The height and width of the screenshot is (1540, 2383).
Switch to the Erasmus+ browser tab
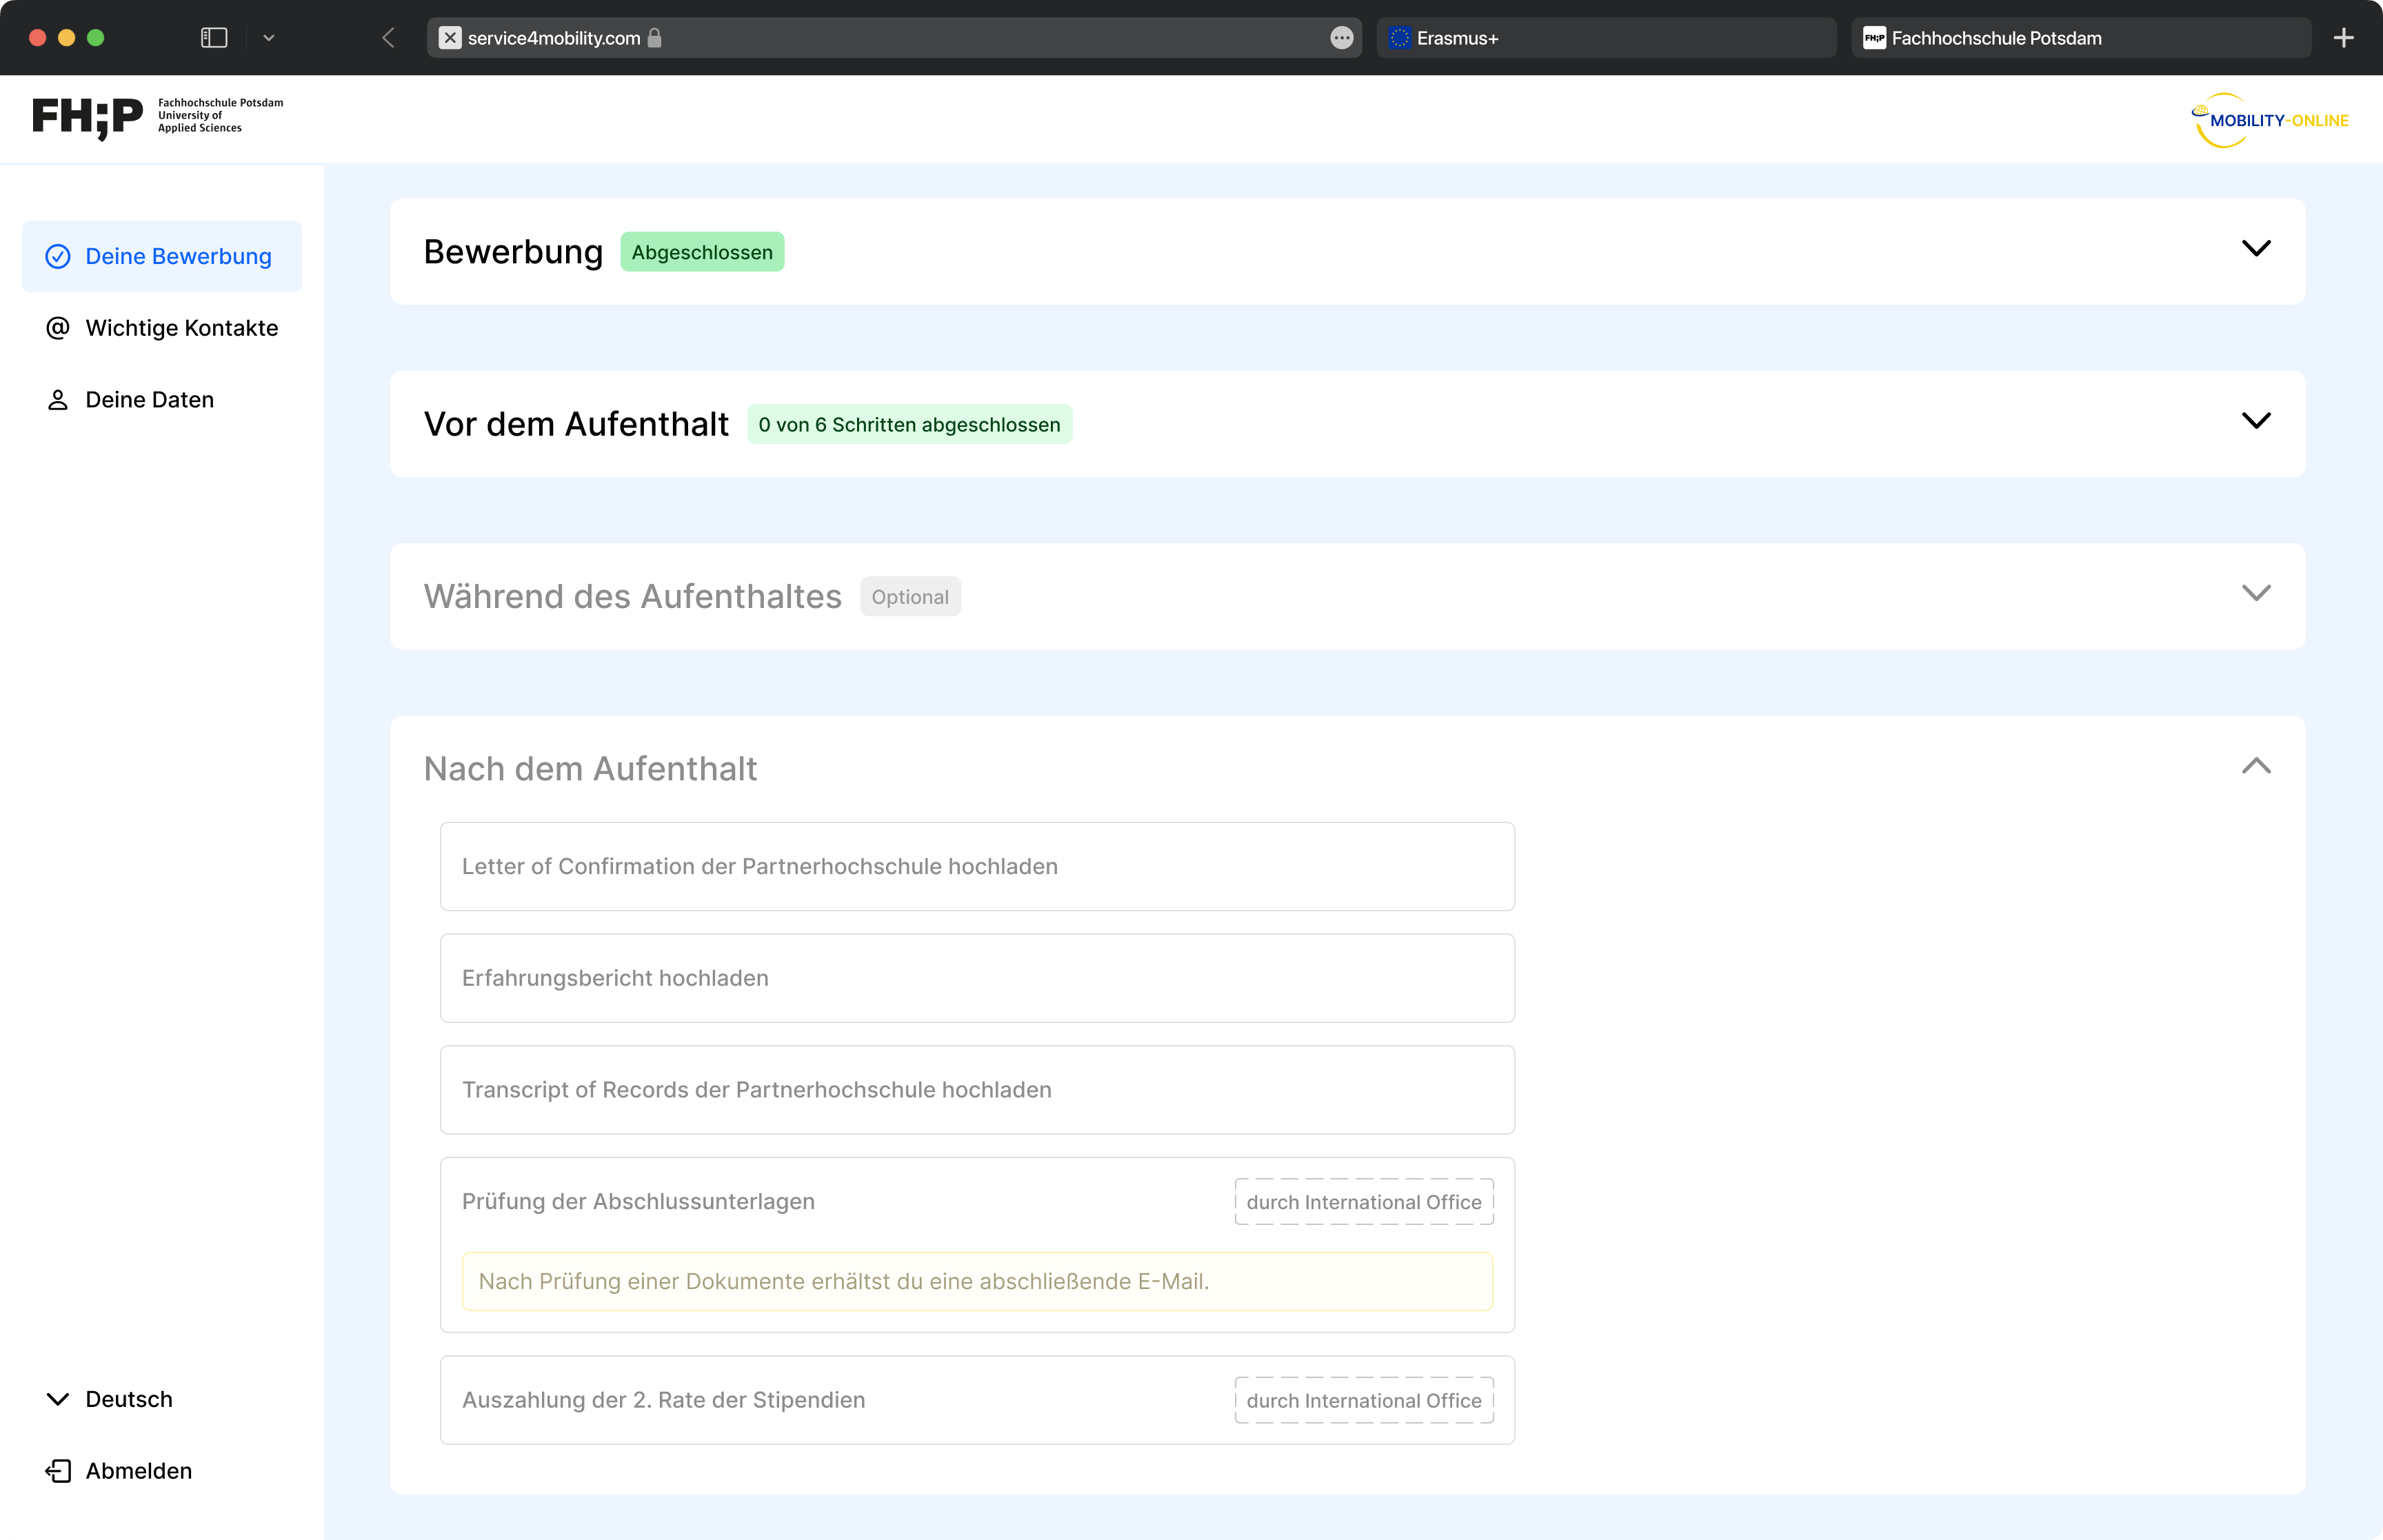[x=1605, y=38]
